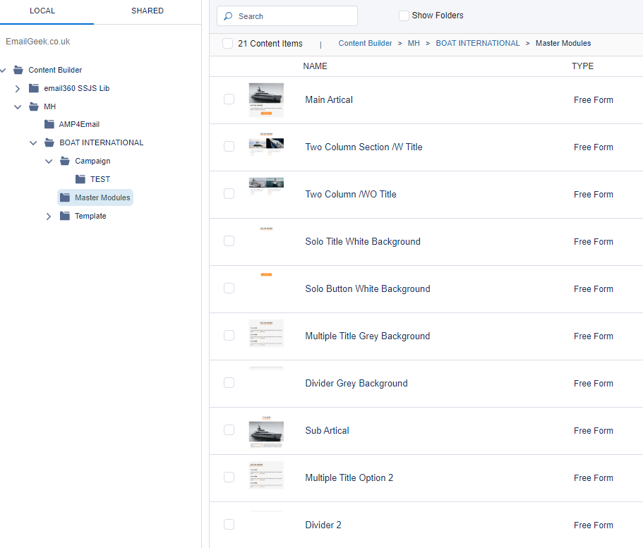Open the BOAT INTERNATIONAL folder icon

(49, 142)
